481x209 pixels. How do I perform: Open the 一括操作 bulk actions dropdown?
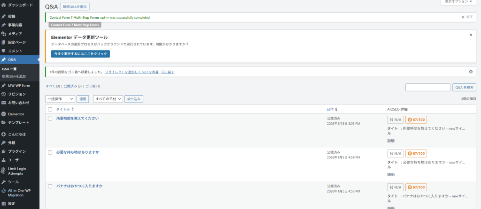click(60, 99)
